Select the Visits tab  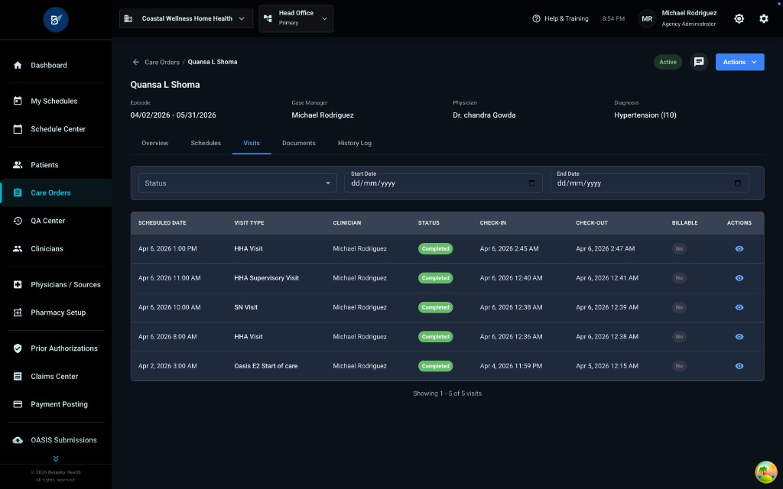point(252,143)
